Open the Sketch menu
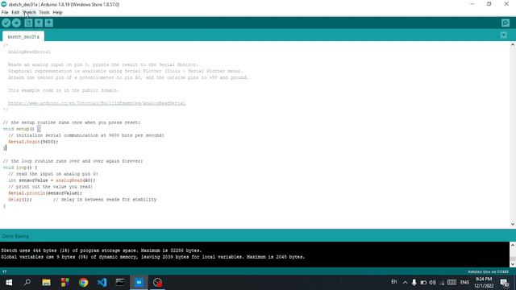Viewport: 516px width, 290px height. click(29, 13)
